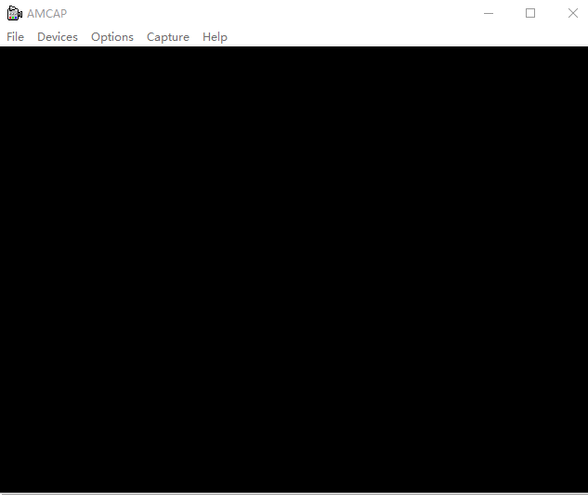This screenshot has height=495, width=588.
Task: Open the Capture menu
Action: tap(168, 37)
